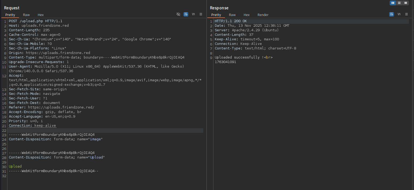Open hamburger options menu in Request panel
The width and height of the screenshot is (414, 190).
pos(201,14)
